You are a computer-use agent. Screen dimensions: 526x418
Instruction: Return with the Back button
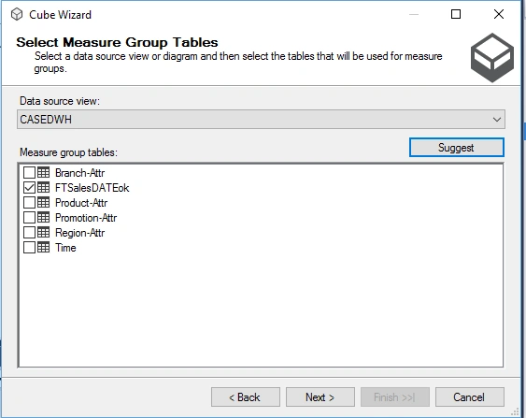pos(246,397)
